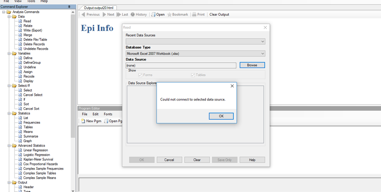Collapse the Analysis Commands tree node
The height and width of the screenshot is (192, 381).
coord(4,12)
